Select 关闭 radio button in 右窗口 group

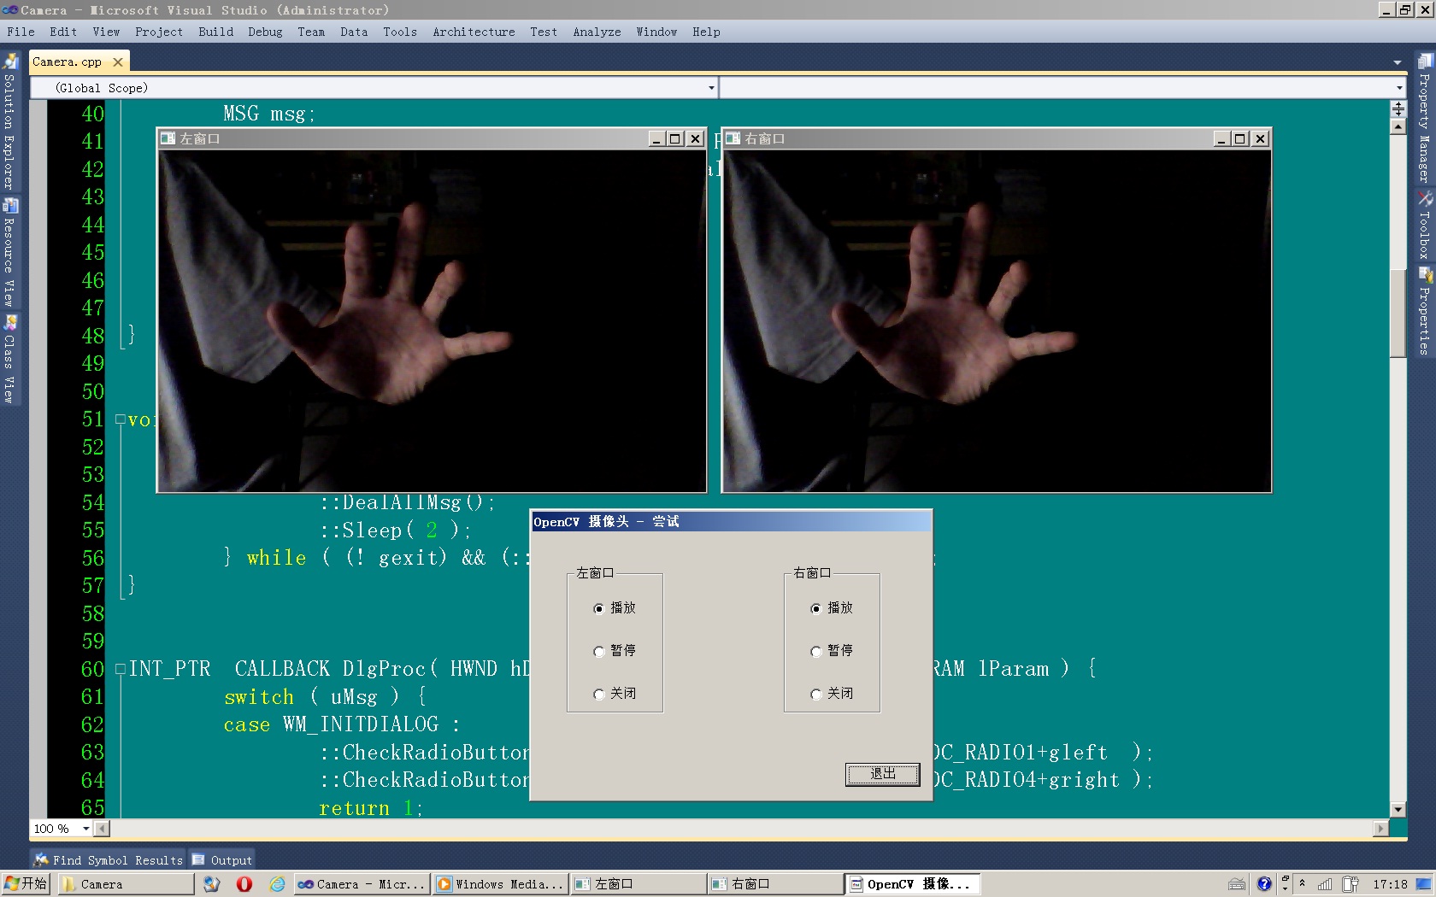(816, 694)
